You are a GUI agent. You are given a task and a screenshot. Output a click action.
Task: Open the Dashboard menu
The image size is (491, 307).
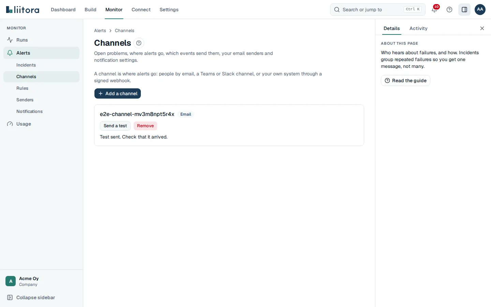coord(63,10)
